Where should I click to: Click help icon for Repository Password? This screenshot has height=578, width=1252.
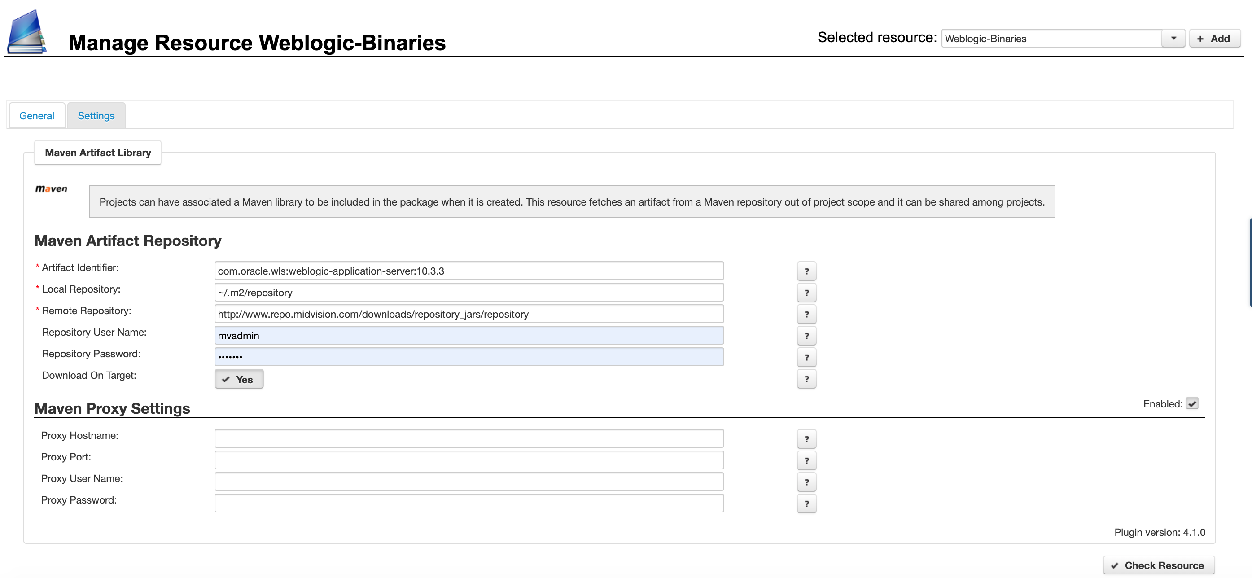click(806, 357)
